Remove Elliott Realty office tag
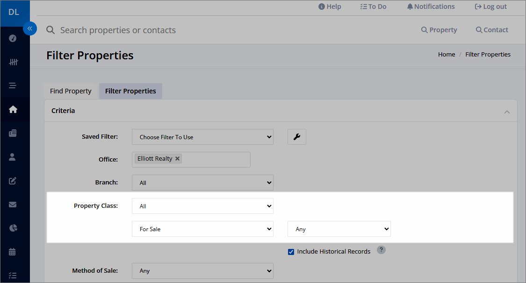Screen dimensions: 526x283 tap(178, 158)
